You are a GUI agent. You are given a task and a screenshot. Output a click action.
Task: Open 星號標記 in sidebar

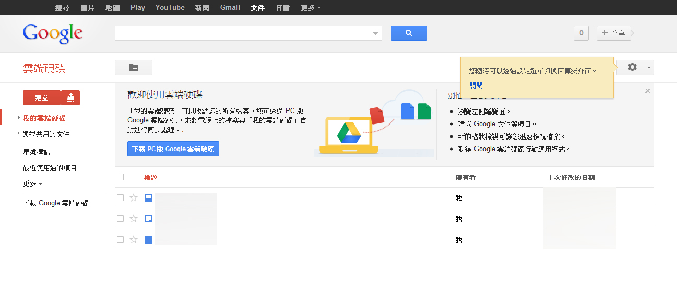pyautogui.click(x=36, y=152)
